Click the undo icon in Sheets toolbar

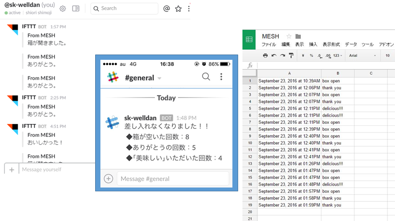point(274,55)
